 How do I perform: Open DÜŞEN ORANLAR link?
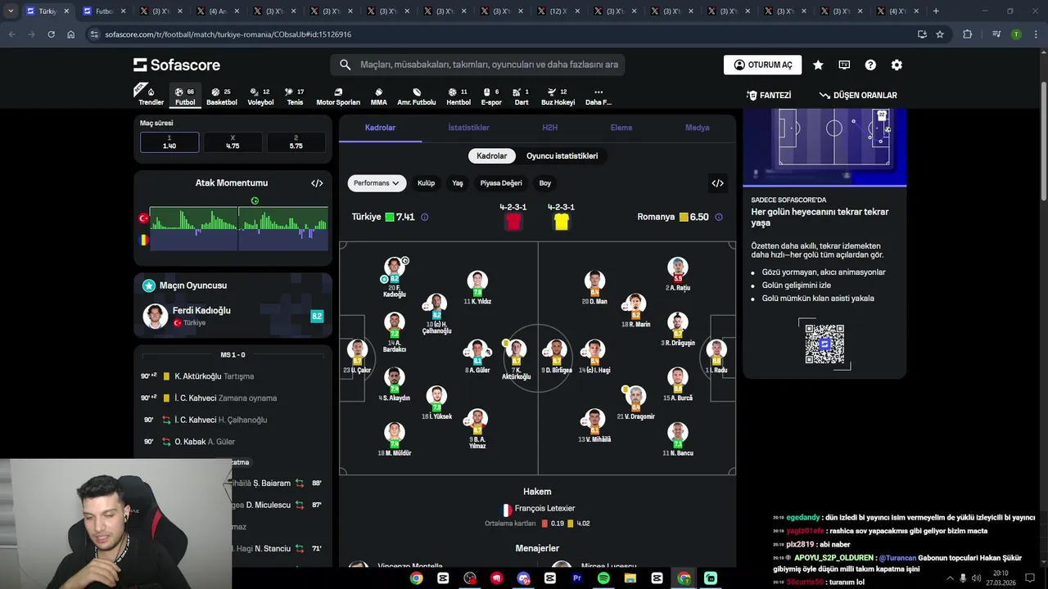coord(858,96)
